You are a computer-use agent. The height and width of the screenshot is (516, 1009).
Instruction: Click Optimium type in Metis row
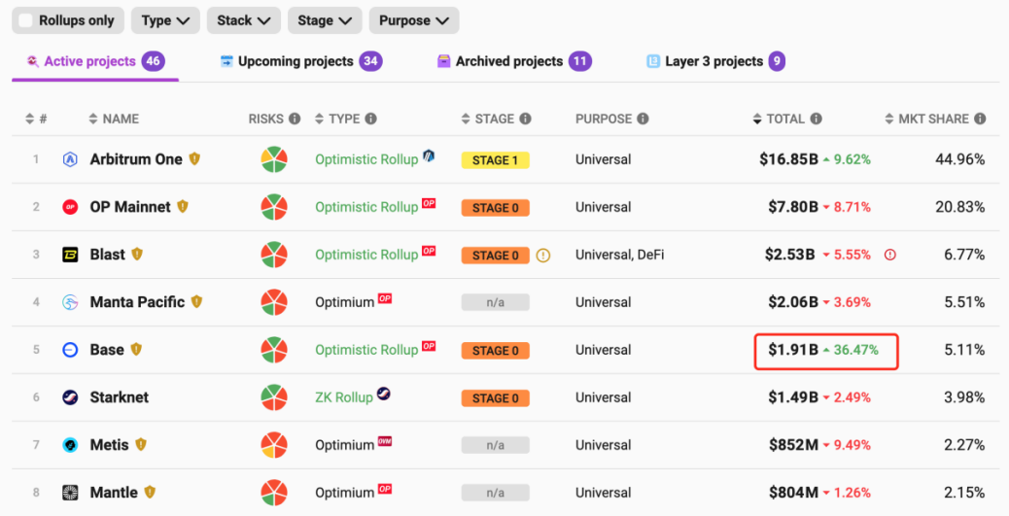pos(345,445)
